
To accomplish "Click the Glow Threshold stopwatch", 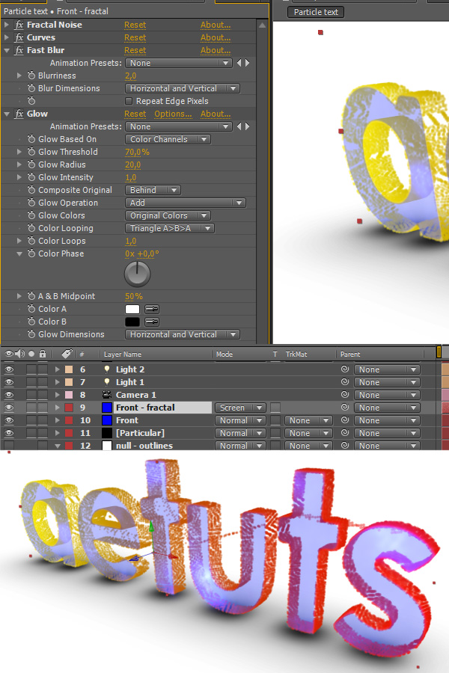I will tap(31, 152).
